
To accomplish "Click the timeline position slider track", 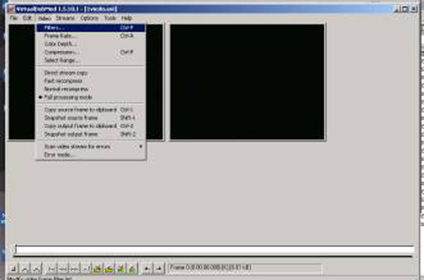I will point(213,250).
